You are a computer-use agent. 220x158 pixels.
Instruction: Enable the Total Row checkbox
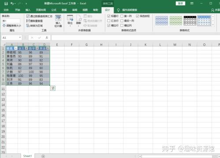(109, 21)
